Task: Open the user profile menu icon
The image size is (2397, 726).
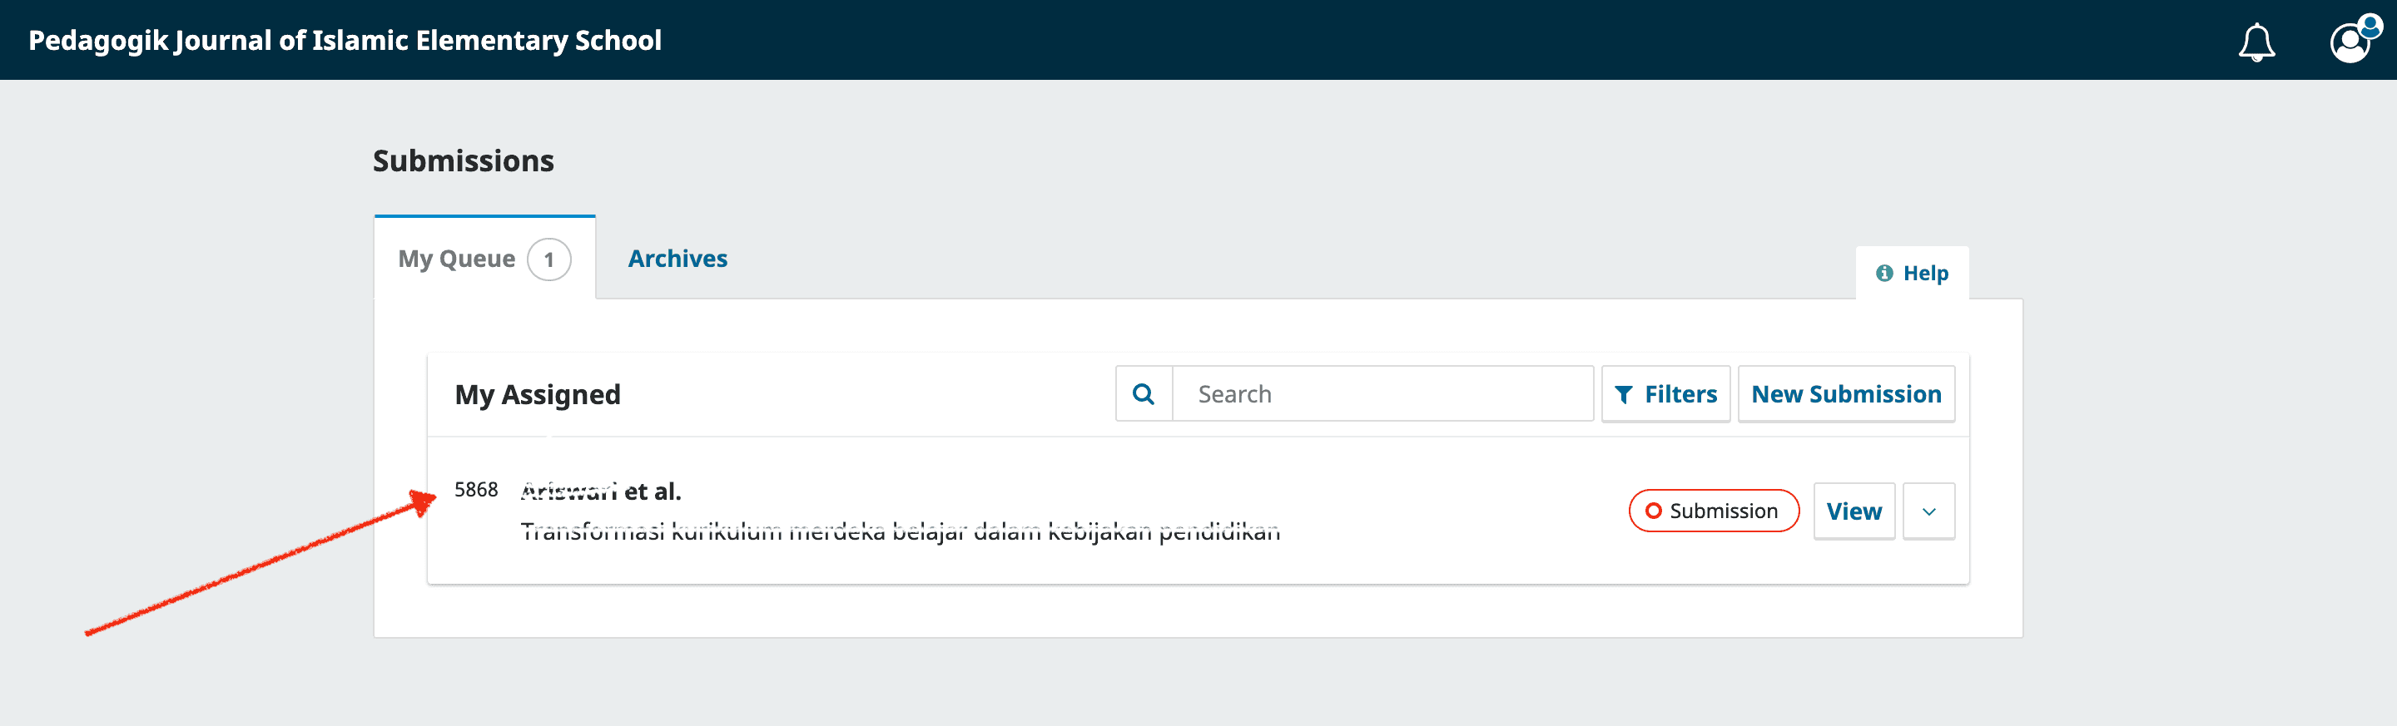Action: click(x=2349, y=42)
